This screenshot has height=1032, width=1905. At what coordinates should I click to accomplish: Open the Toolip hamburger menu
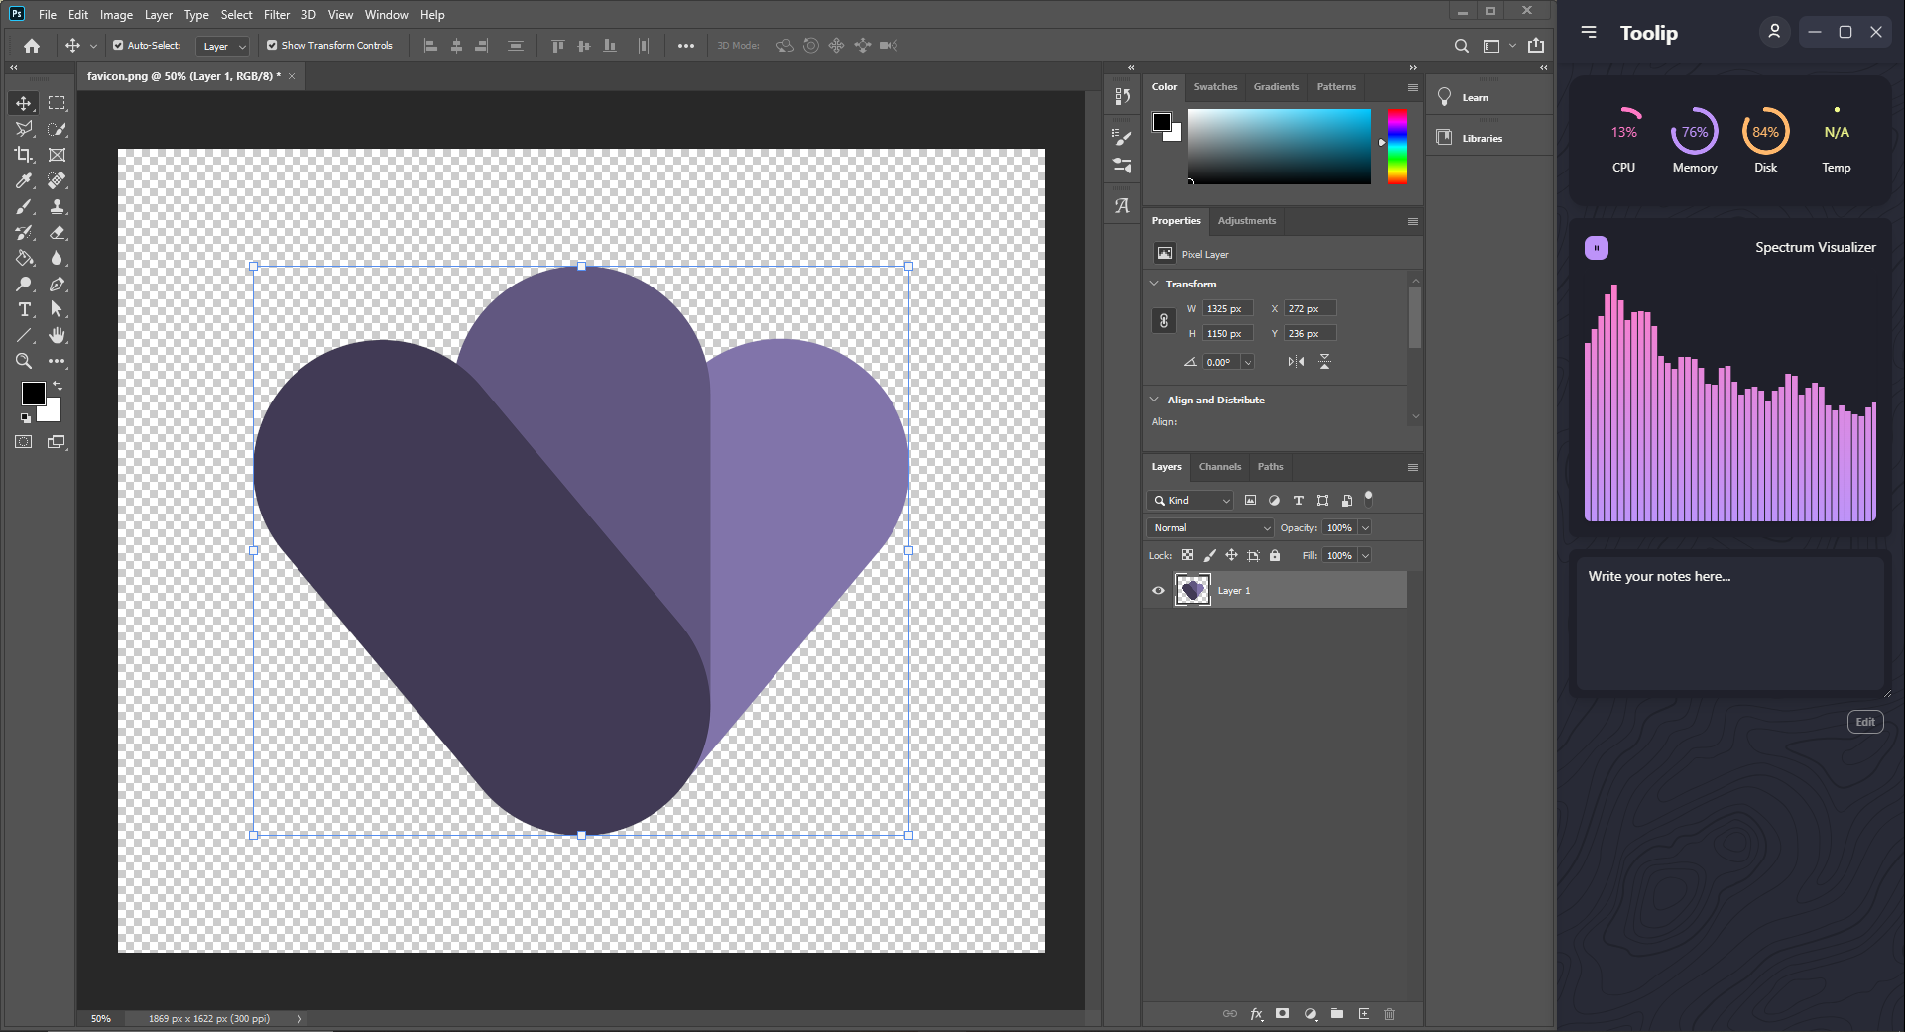point(1589,32)
